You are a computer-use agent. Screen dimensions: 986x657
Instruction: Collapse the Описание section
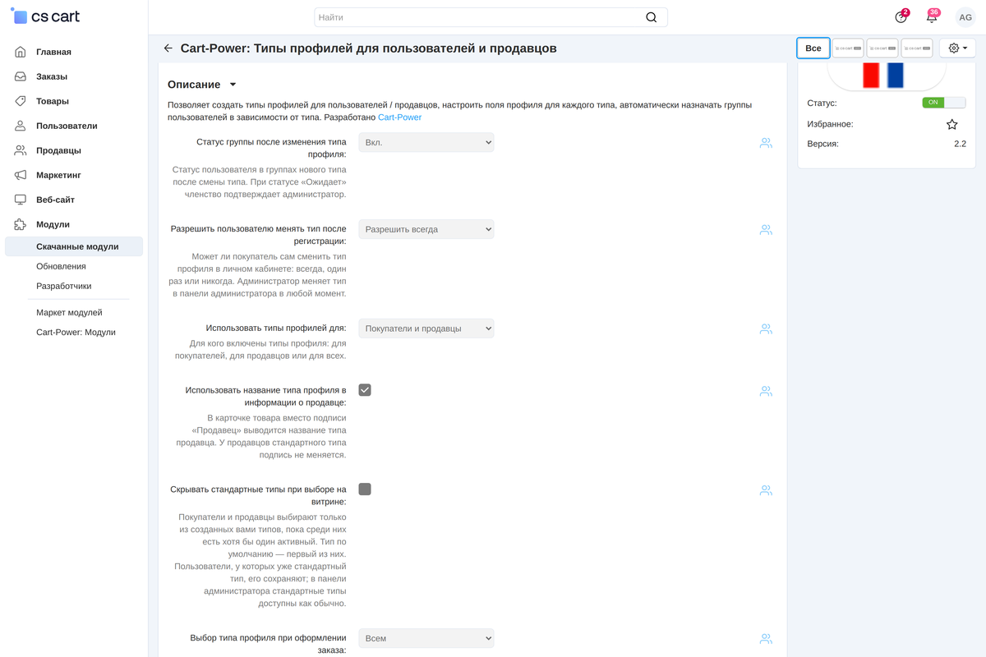(x=202, y=85)
